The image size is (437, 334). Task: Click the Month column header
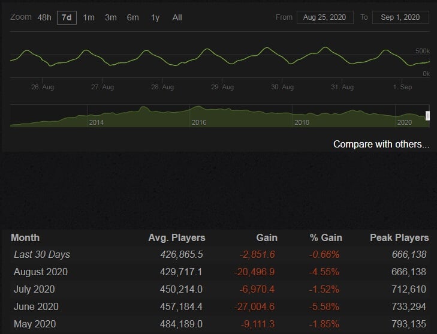tap(25, 237)
